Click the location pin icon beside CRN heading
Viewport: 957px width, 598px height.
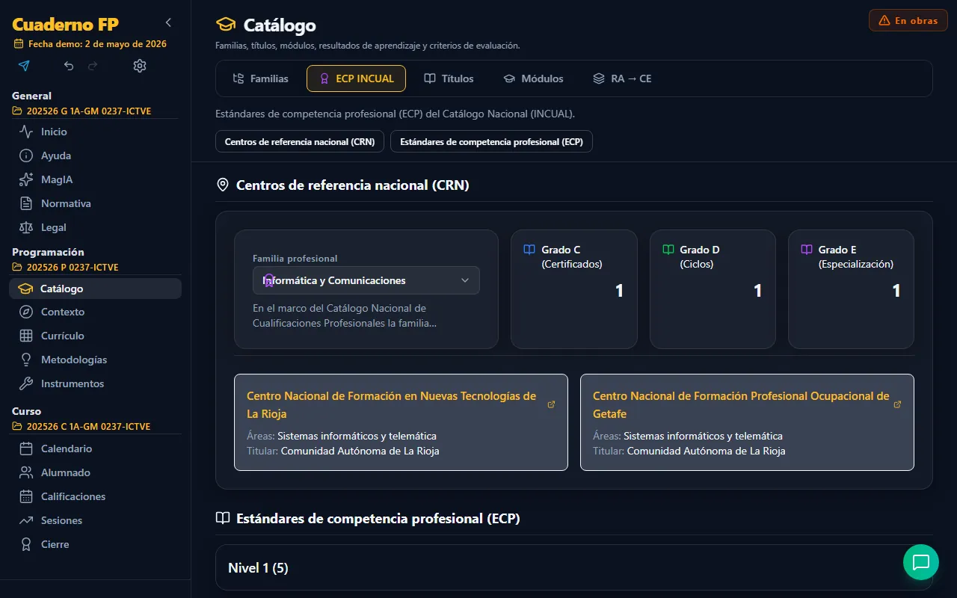click(222, 185)
